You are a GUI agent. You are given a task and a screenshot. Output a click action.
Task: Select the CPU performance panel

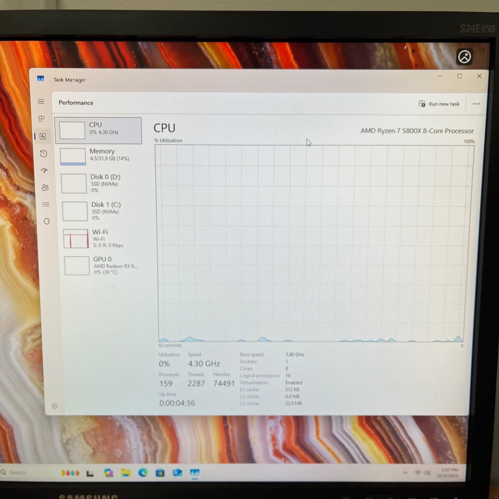[x=98, y=130]
